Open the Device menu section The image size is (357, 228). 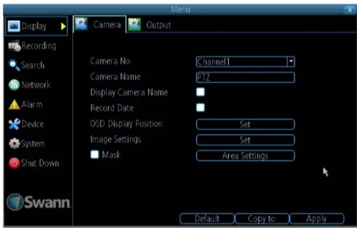point(26,124)
